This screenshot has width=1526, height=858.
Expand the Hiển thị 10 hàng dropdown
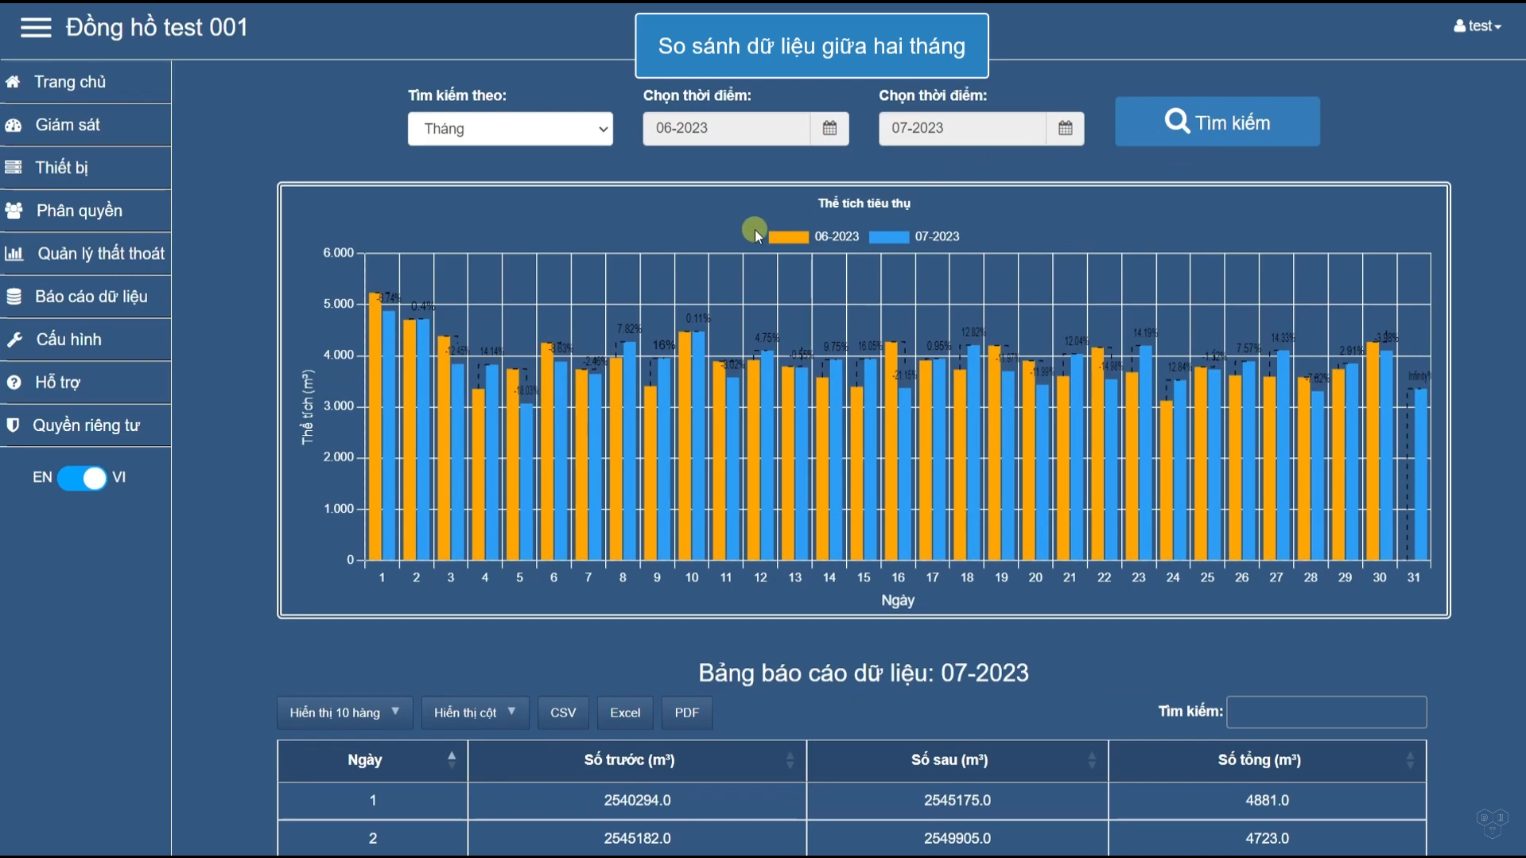(344, 712)
